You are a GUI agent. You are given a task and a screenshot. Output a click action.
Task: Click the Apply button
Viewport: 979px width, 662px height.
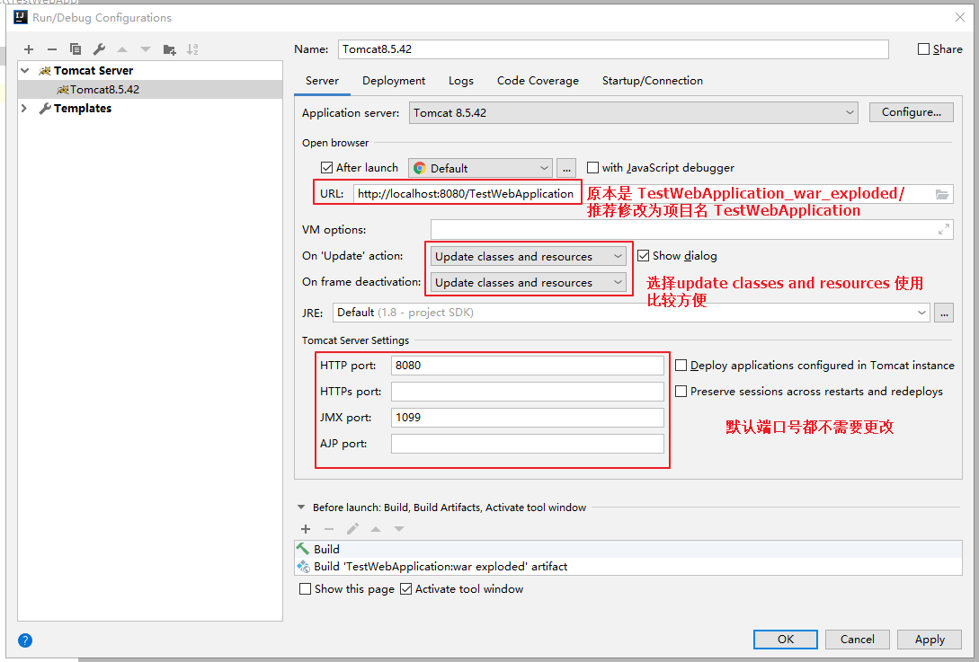(x=930, y=640)
